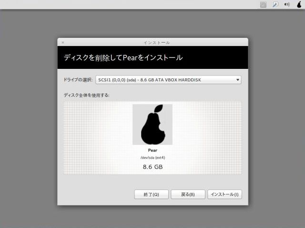Click the /dev/sda (ext4) text

(x=152, y=158)
